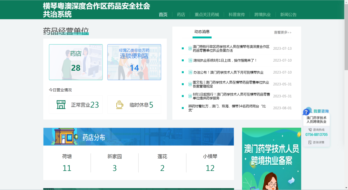Click the phone icon next to 咨询热线
The width and height of the screenshot is (348, 190).
pos(310,130)
